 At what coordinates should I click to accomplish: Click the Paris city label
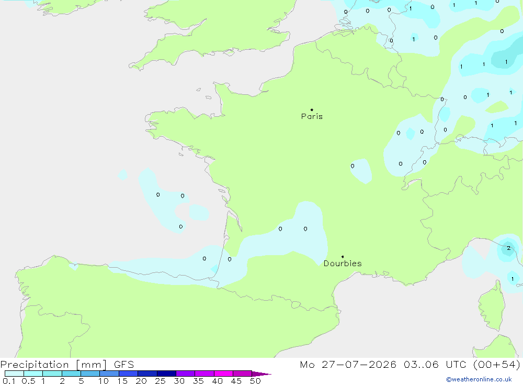coord(312,116)
